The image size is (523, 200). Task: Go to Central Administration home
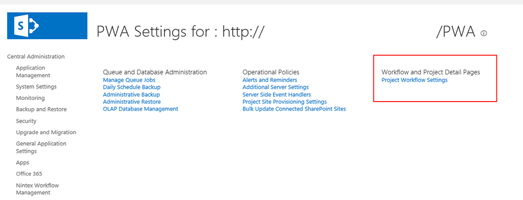[36, 56]
